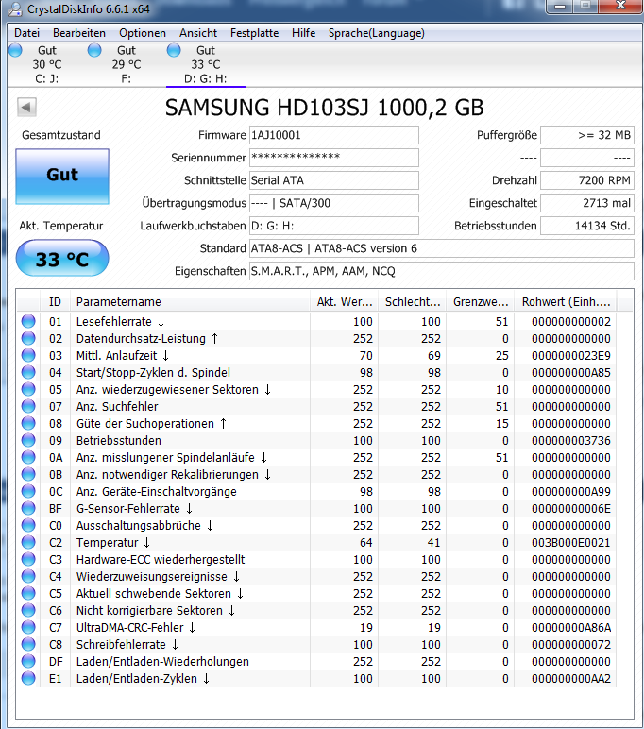
Task: Click raw value 003B000E0021
Action: click(x=571, y=543)
